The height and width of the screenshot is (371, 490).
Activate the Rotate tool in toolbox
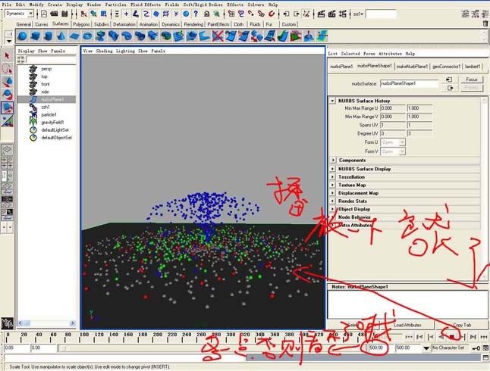(x=7, y=95)
